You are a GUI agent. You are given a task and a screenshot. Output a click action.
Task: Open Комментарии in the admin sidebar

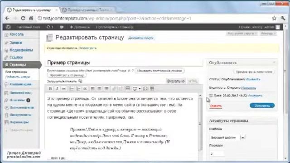pyautogui.click(x=20, y=84)
